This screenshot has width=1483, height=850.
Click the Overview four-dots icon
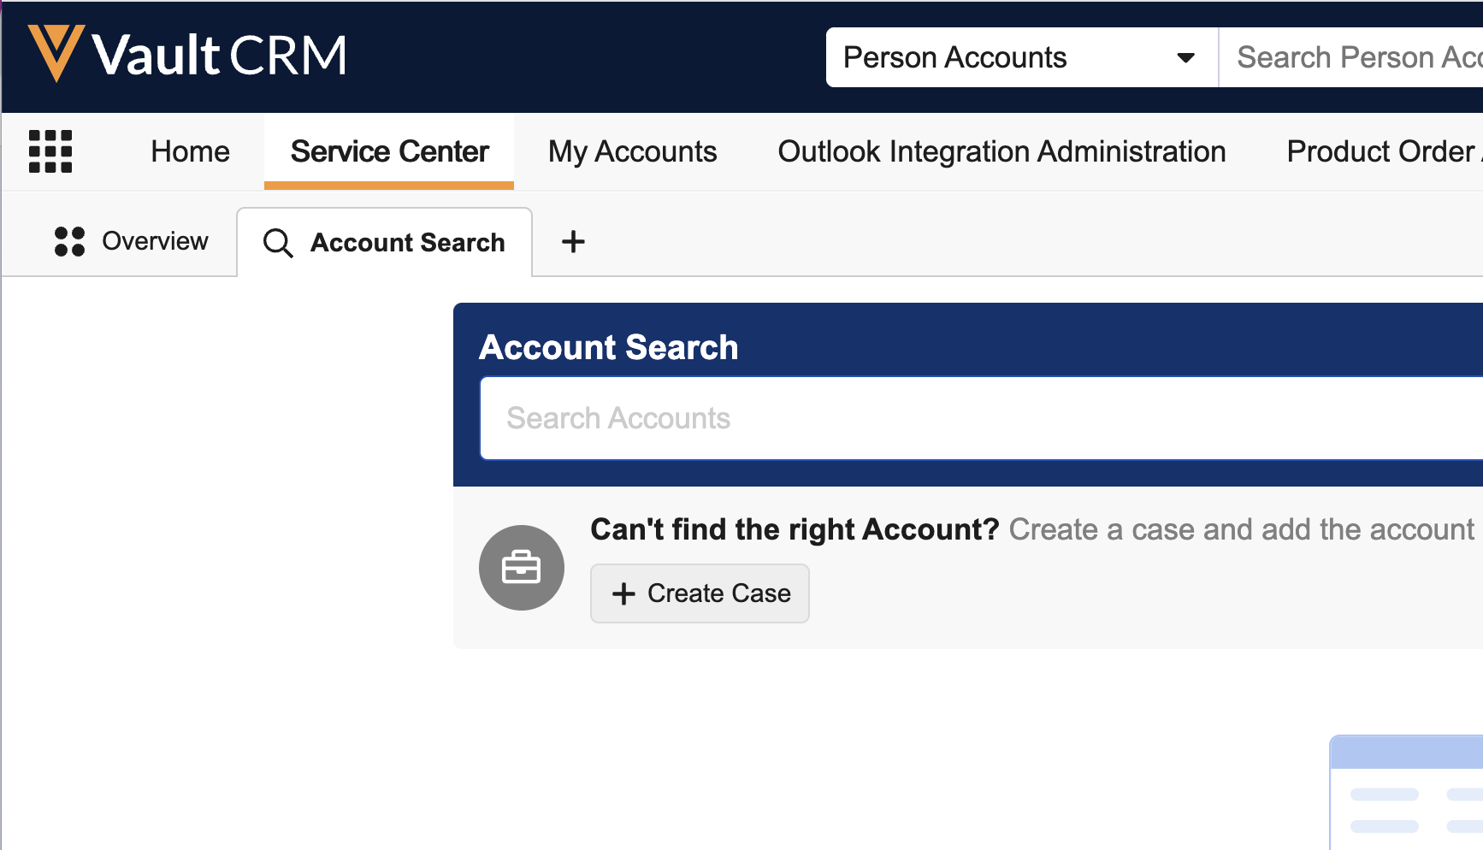69,241
